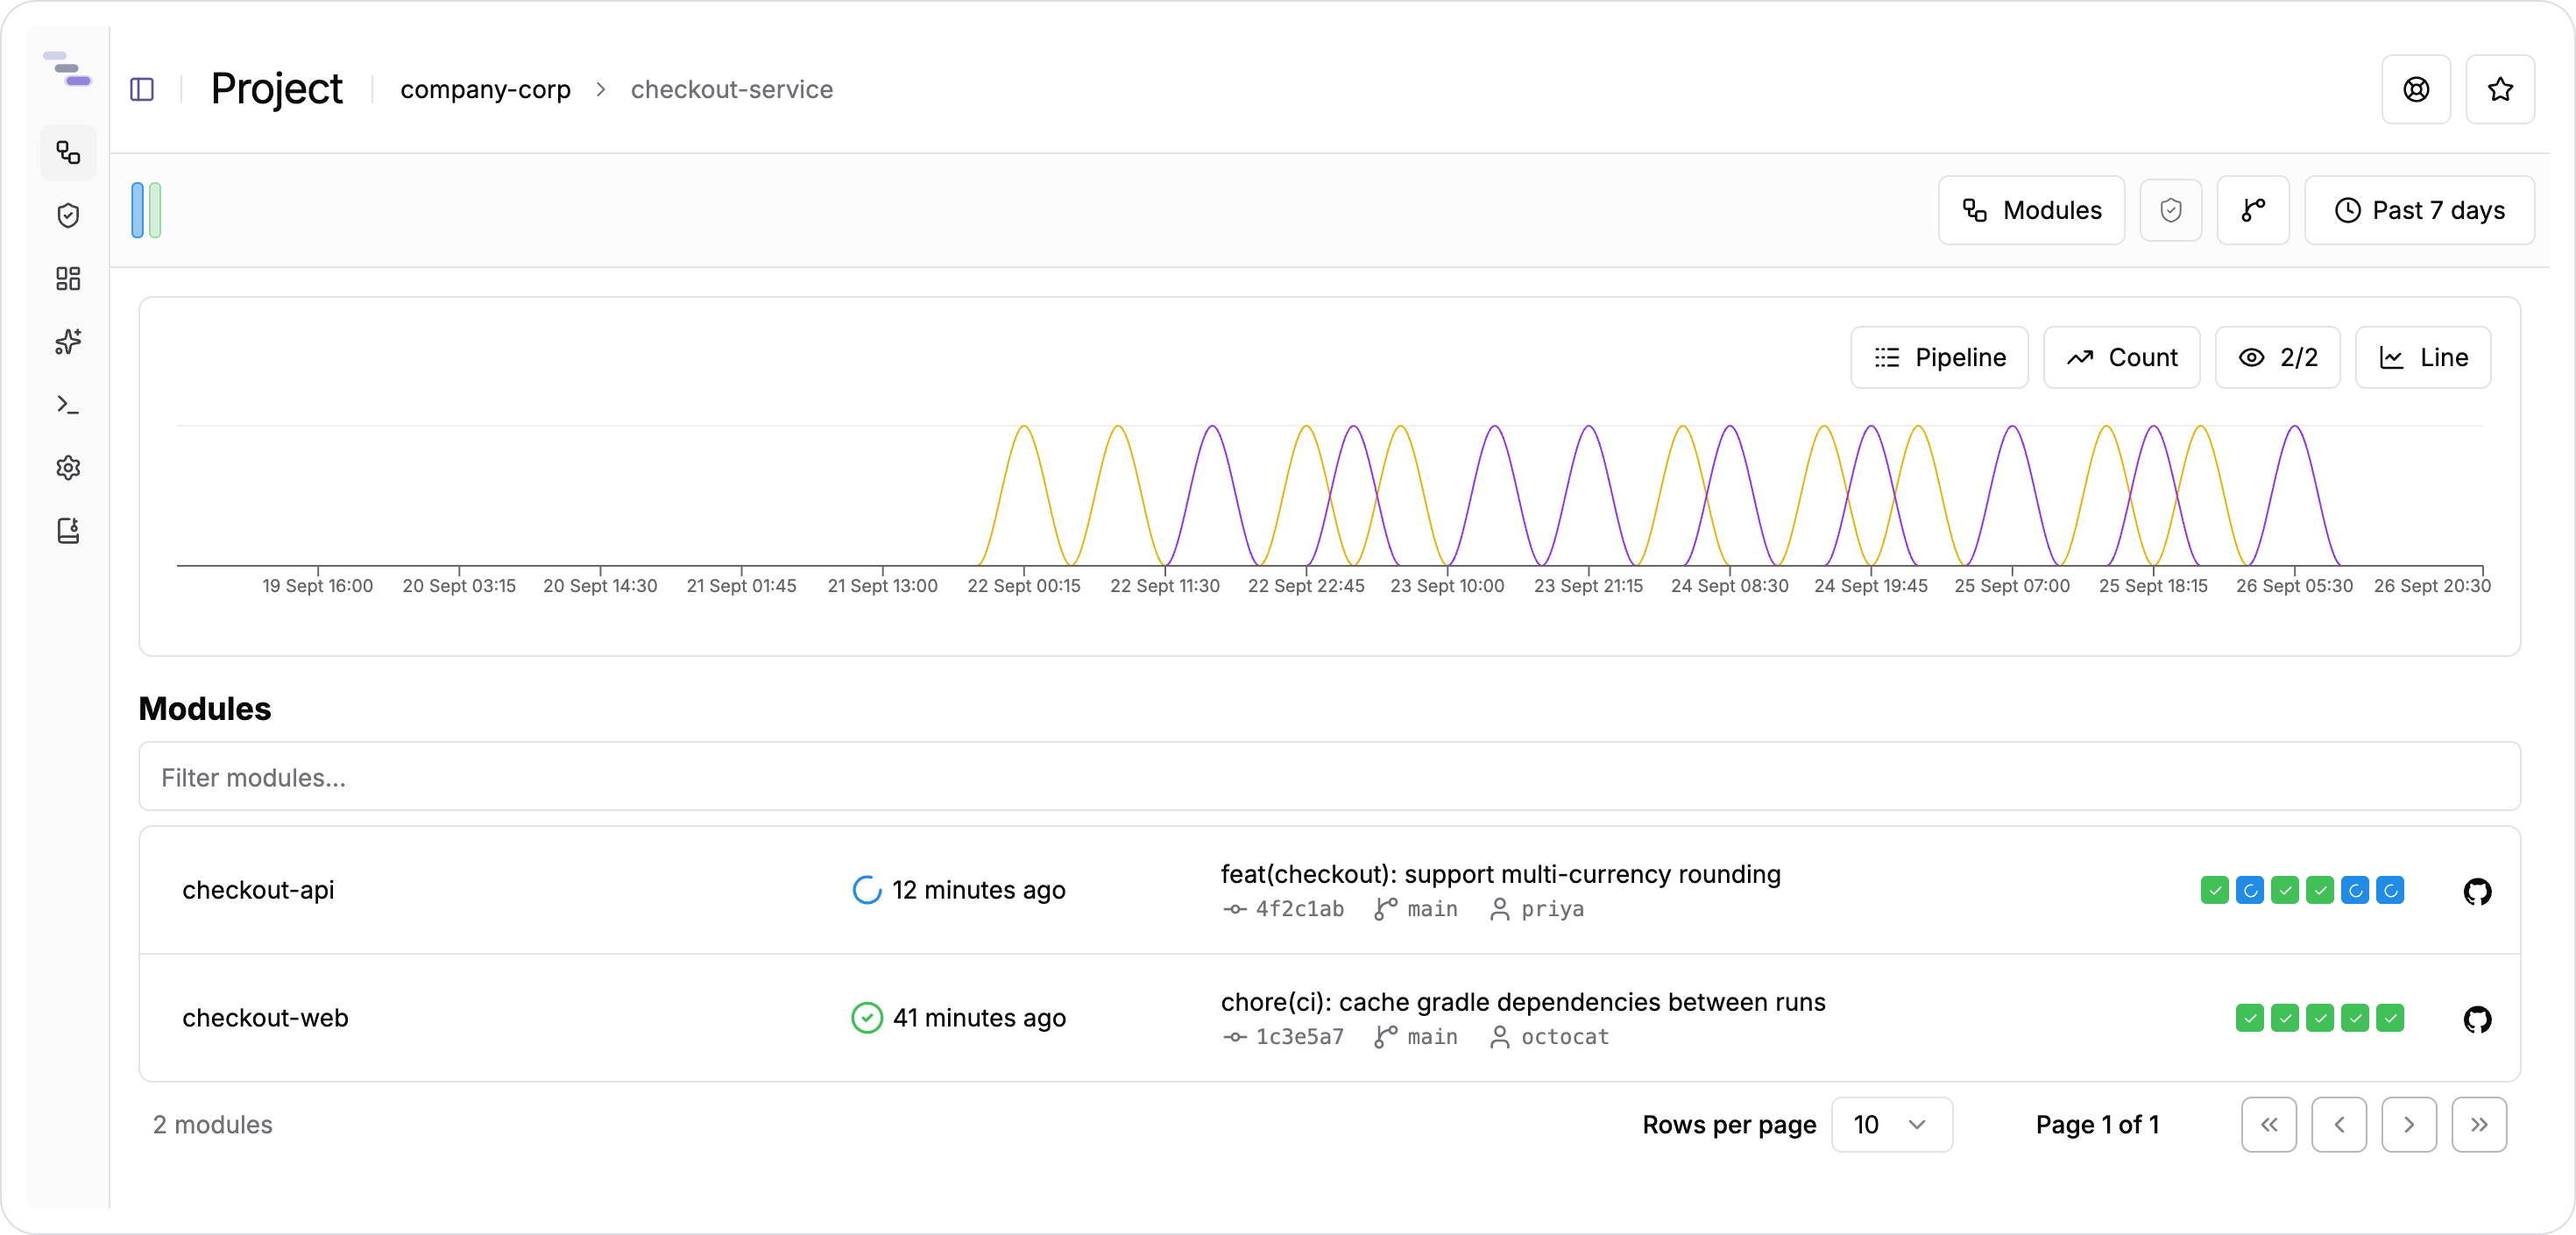Screen dimensions: 2576x1235
Task: Star this project as favorite
Action: pyautogui.click(x=2499, y=89)
